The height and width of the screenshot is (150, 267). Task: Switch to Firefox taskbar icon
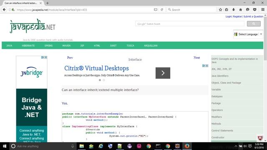[187, 146]
